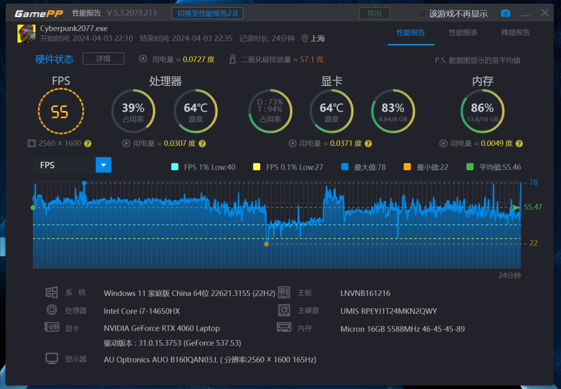Click the Windows 11 家庭版 system text
The image size is (561, 389).
190,293
